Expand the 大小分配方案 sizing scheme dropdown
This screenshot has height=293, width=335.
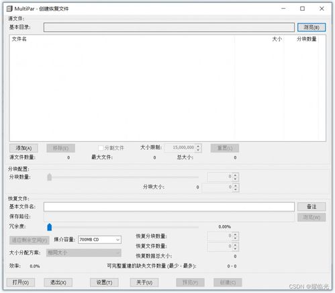point(84,253)
